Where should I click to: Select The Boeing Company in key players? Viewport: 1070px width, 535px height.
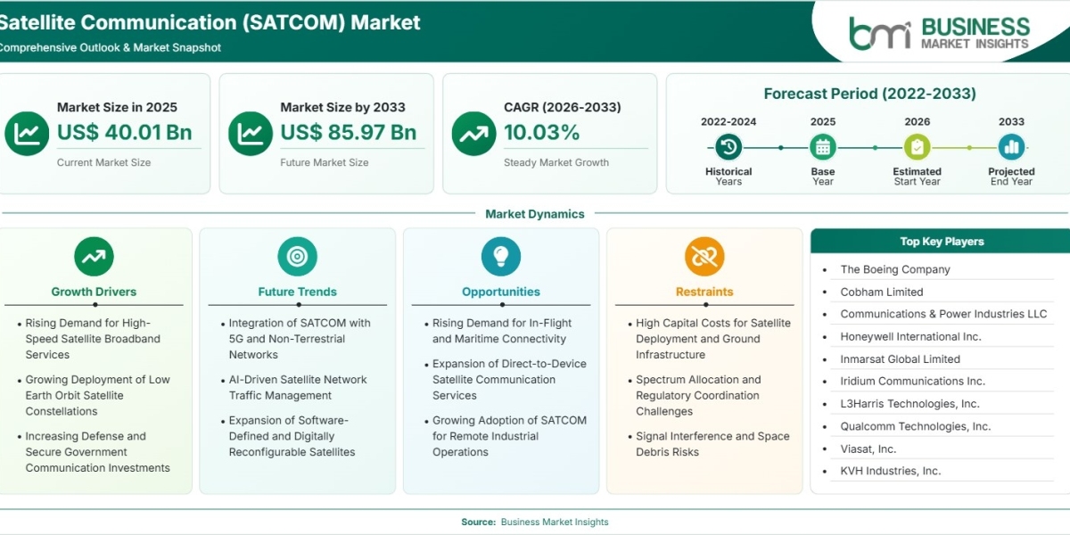pyautogui.click(x=895, y=269)
